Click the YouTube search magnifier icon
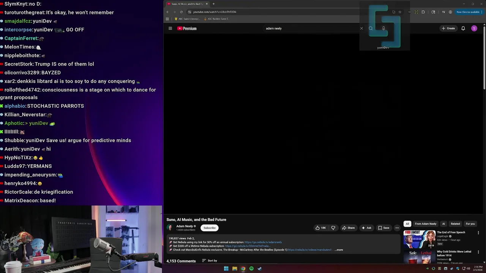The width and height of the screenshot is (486, 273). pyautogui.click(x=371, y=28)
